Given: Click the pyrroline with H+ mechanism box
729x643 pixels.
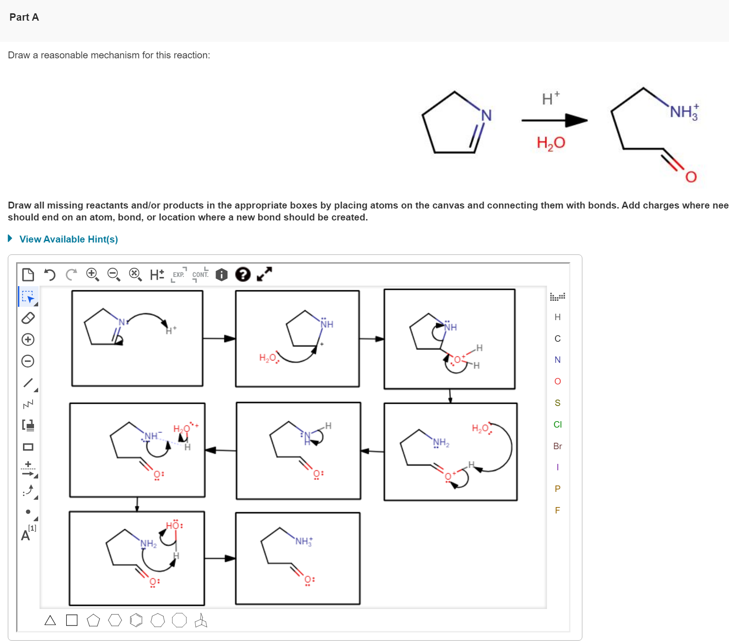Looking at the screenshot, I should pyautogui.click(x=137, y=338).
